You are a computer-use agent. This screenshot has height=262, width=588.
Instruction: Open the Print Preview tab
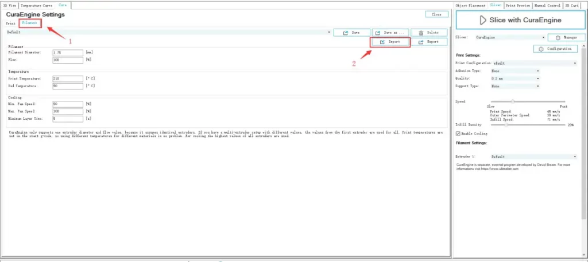(x=518, y=6)
